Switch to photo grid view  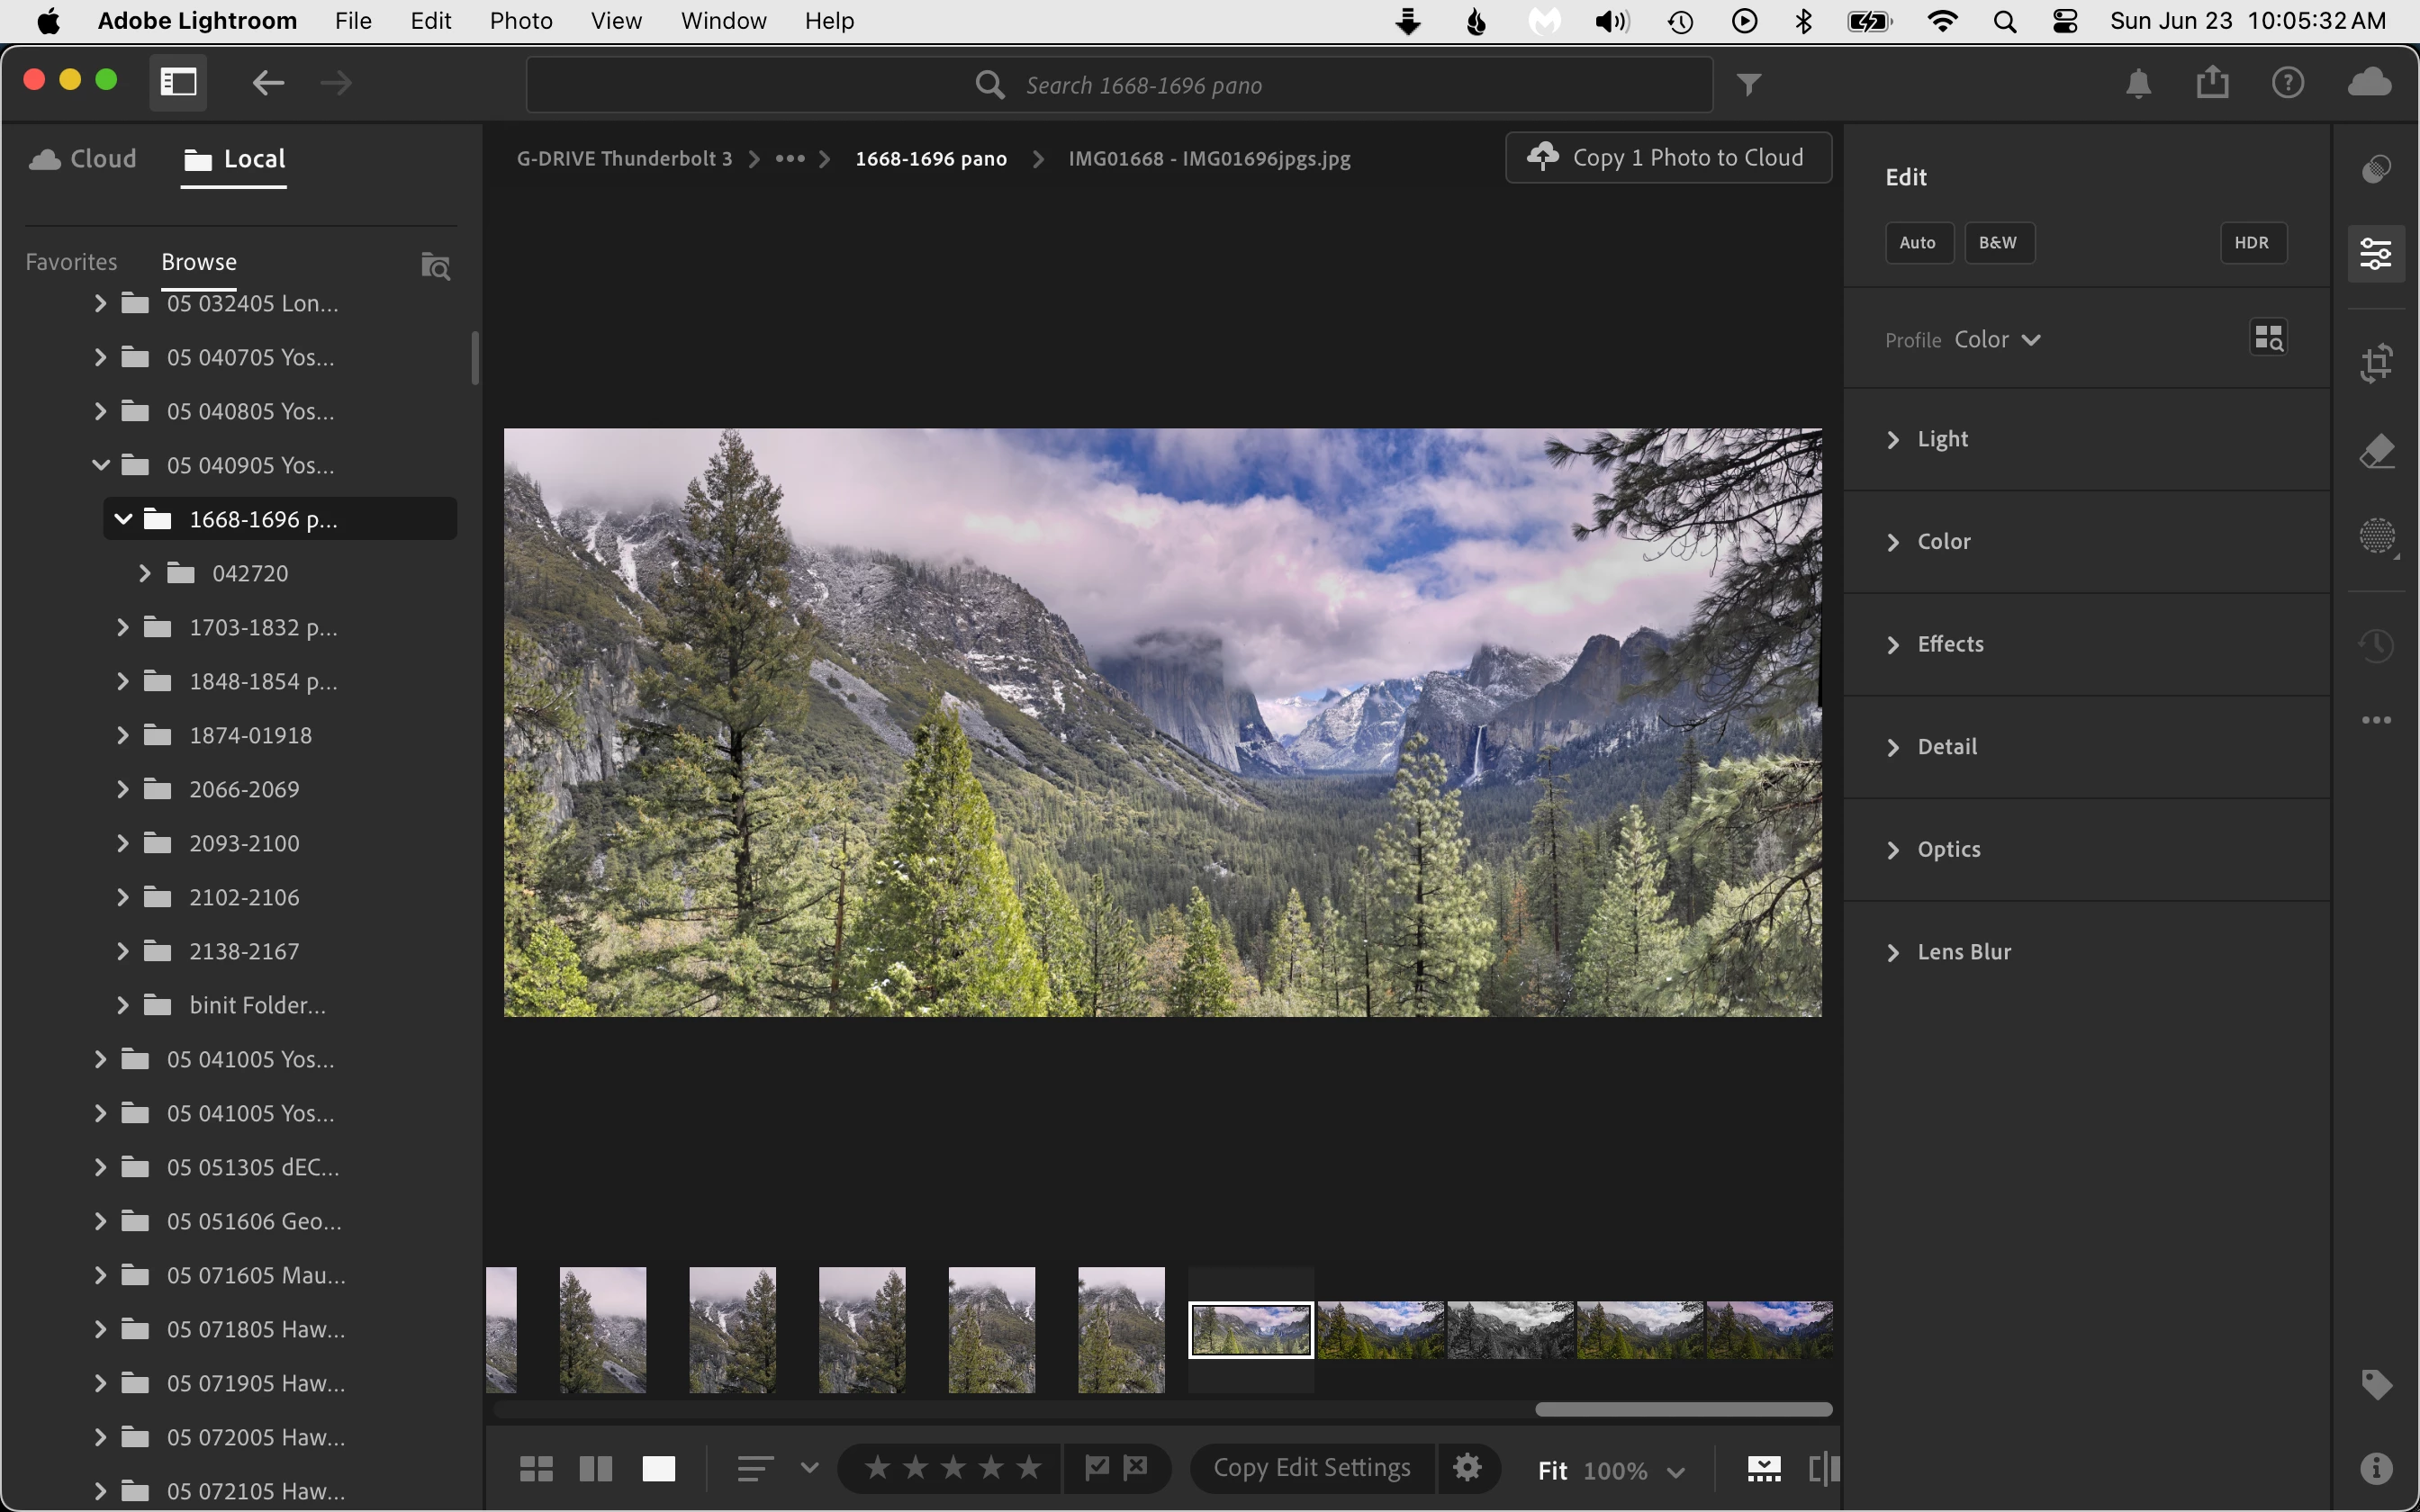(x=537, y=1468)
